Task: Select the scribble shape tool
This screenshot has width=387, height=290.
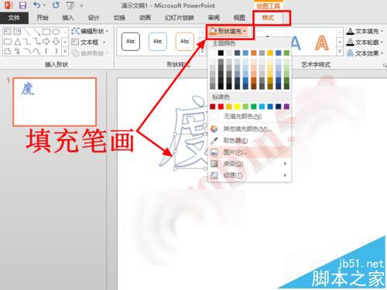Action: 17,51
